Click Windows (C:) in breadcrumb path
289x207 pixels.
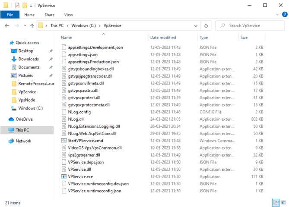point(84,26)
